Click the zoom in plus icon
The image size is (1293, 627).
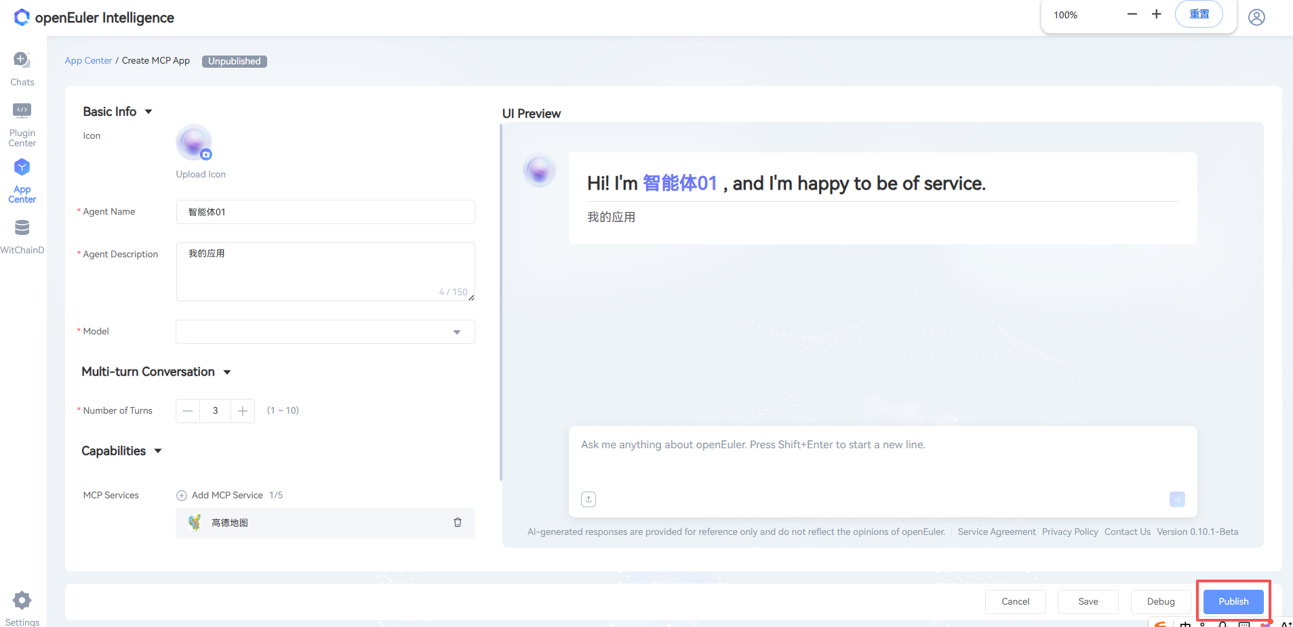click(1157, 14)
